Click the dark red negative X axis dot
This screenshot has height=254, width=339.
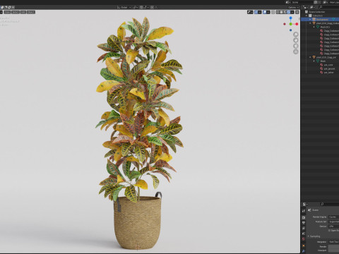[285, 24]
